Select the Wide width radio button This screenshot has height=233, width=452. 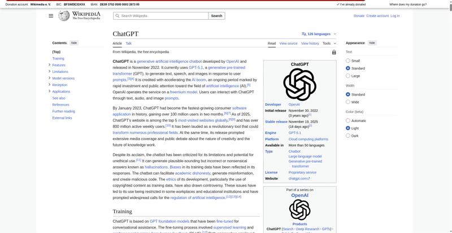pyautogui.click(x=348, y=102)
